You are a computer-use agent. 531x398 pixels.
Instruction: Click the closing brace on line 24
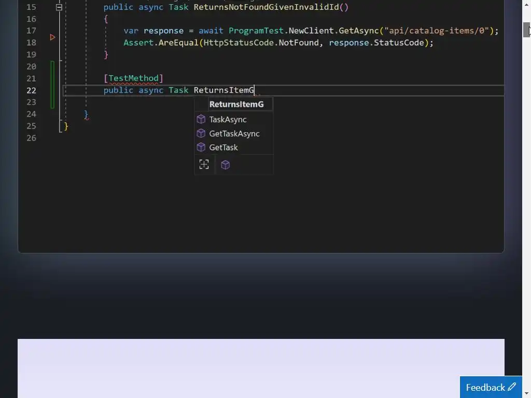(86, 115)
